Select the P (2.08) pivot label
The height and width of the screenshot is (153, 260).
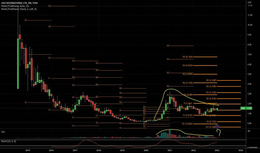click(188, 103)
